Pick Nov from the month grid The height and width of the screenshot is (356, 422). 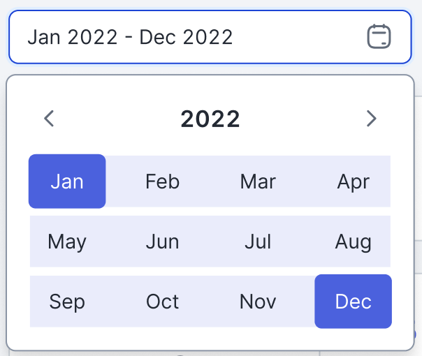coord(258,302)
